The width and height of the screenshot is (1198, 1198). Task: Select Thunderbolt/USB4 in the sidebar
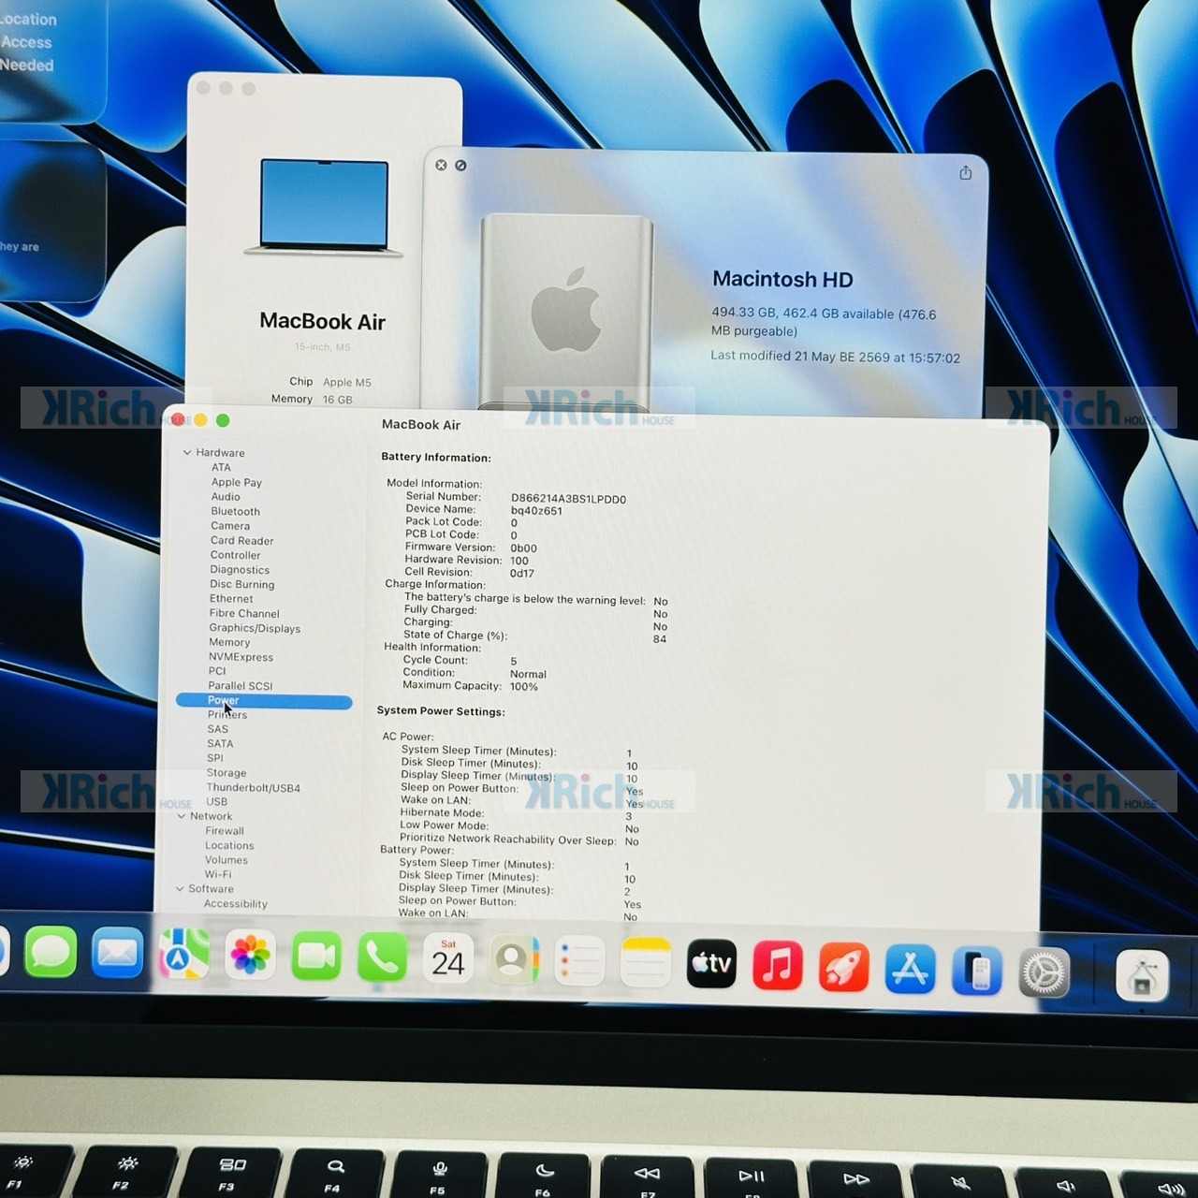[254, 788]
